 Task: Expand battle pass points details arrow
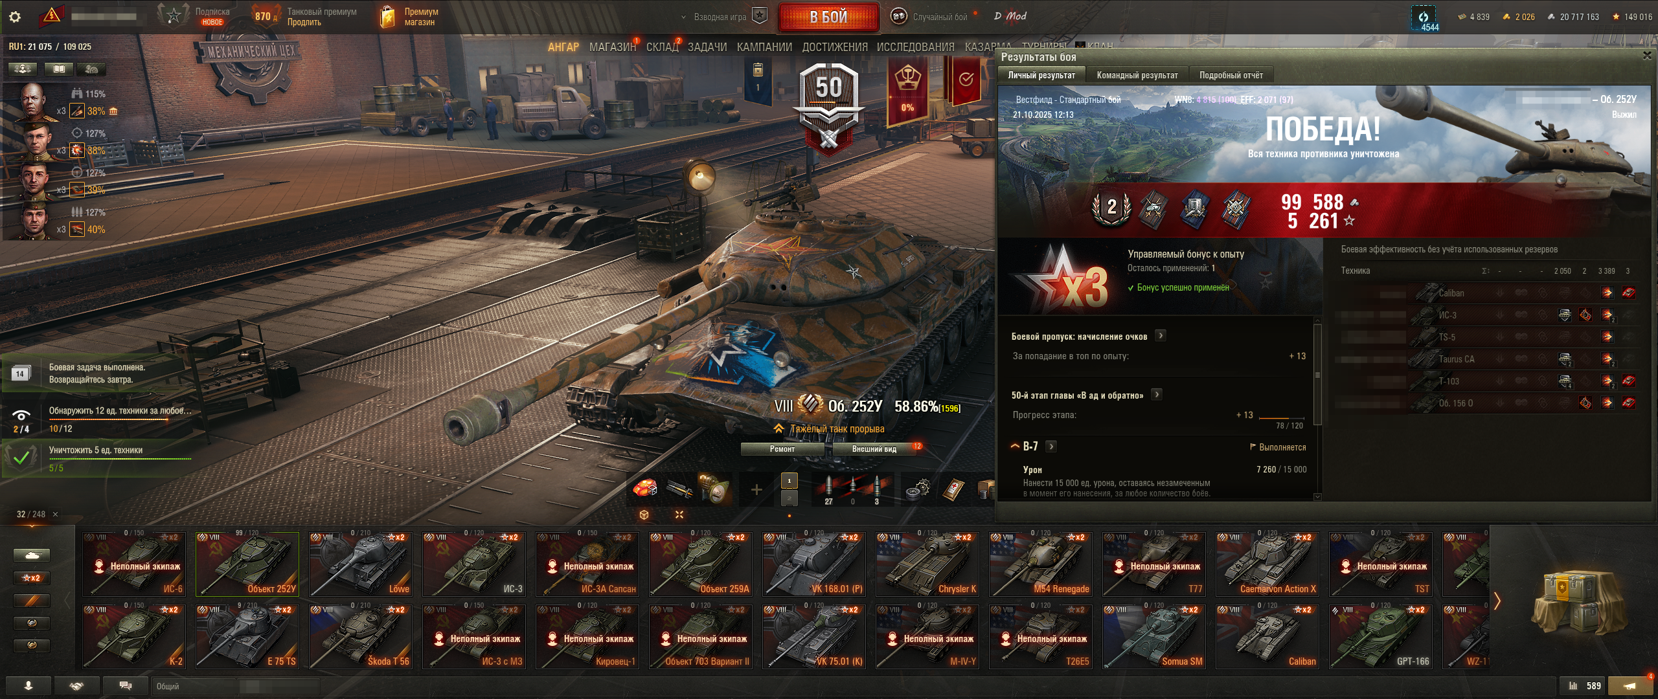tap(1161, 336)
